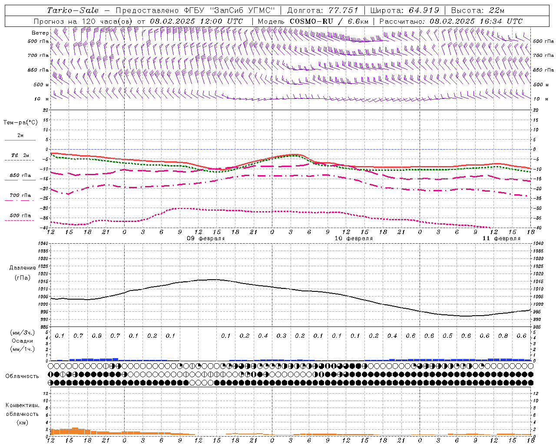Click the 'Высота: 22м' header value
556x444 pixels.
tap(478, 10)
